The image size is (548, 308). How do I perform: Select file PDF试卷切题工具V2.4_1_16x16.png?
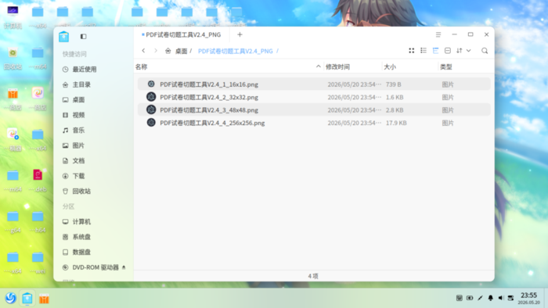314,84
